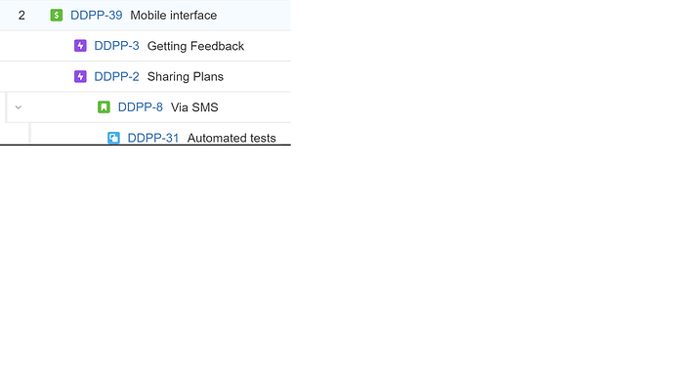Select the Via SMS summary text
Screen dimensions: 674x379
(x=194, y=107)
